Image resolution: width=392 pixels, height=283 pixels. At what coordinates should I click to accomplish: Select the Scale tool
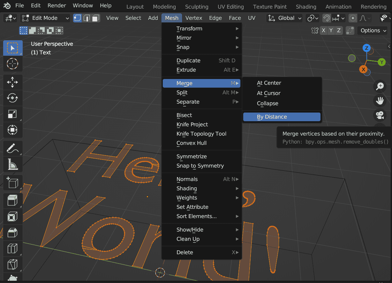[x=13, y=114]
